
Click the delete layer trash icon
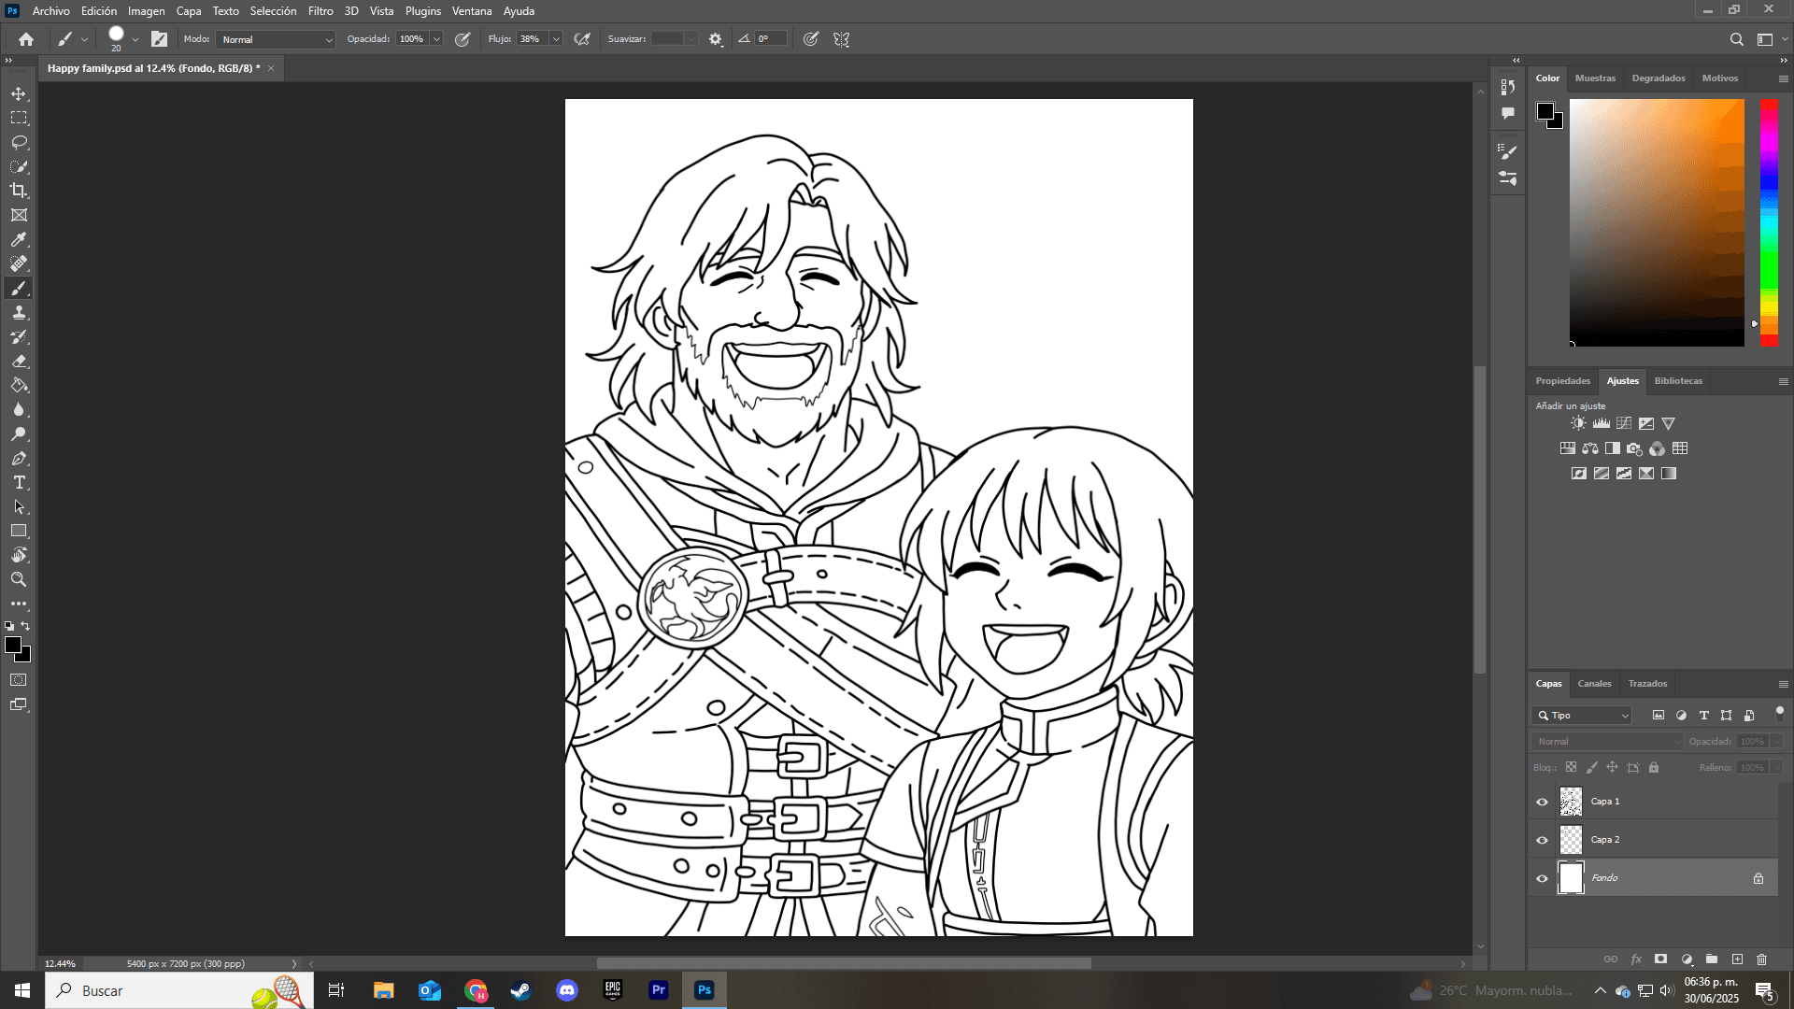[x=1761, y=959]
